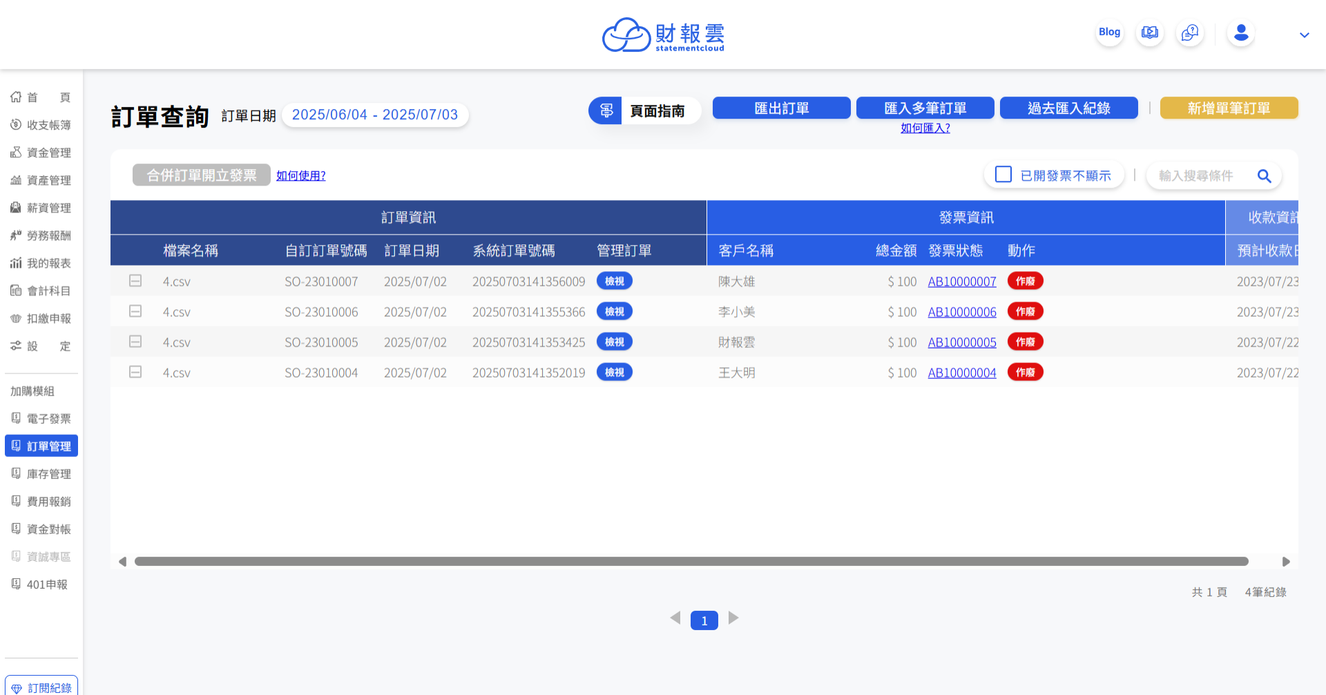Open 設定 settings in the sidebar
The image size is (1326, 695).
(41, 346)
